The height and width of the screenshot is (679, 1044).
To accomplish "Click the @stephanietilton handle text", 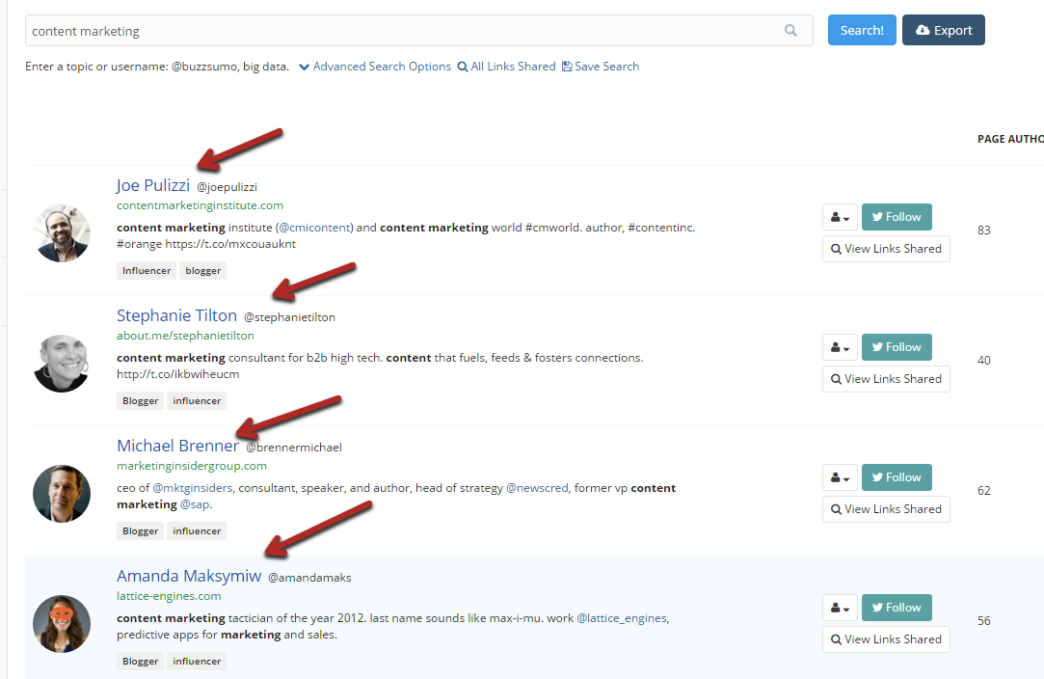I will pyautogui.click(x=289, y=317).
